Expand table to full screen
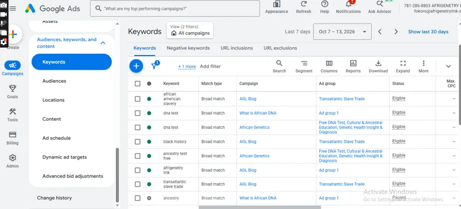The height and width of the screenshot is (209, 461). [x=403, y=66]
